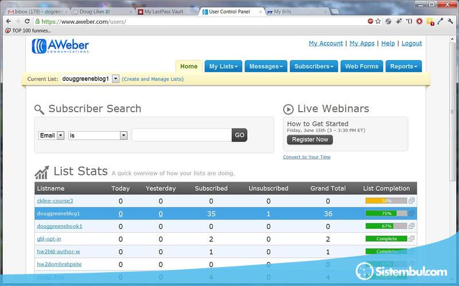Click the douggreeneblog1 75% completion bar
The width and height of the screenshot is (459, 286).
pos(386,213)
